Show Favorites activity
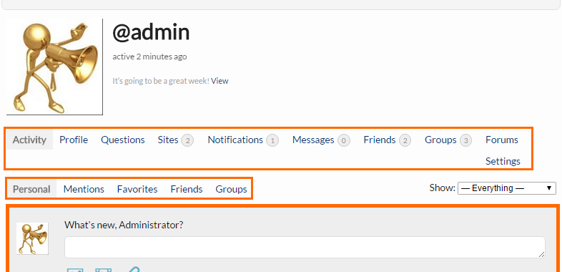The height and width of the screenshot is (272, 562). click(137, 189)
